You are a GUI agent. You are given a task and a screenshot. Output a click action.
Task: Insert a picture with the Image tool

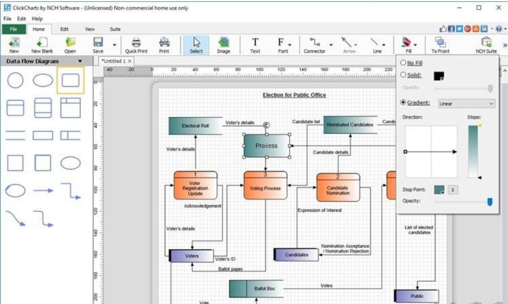[x=223, y=45]
